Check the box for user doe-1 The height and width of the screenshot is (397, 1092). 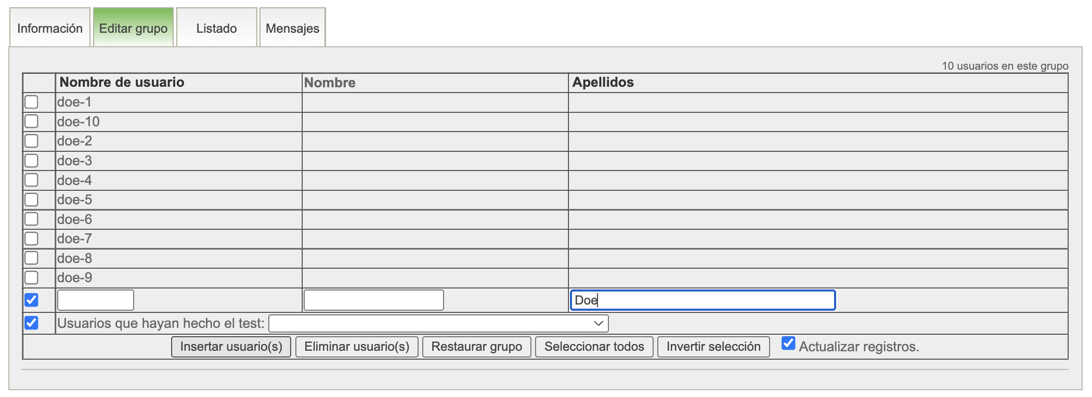point(32,102)
